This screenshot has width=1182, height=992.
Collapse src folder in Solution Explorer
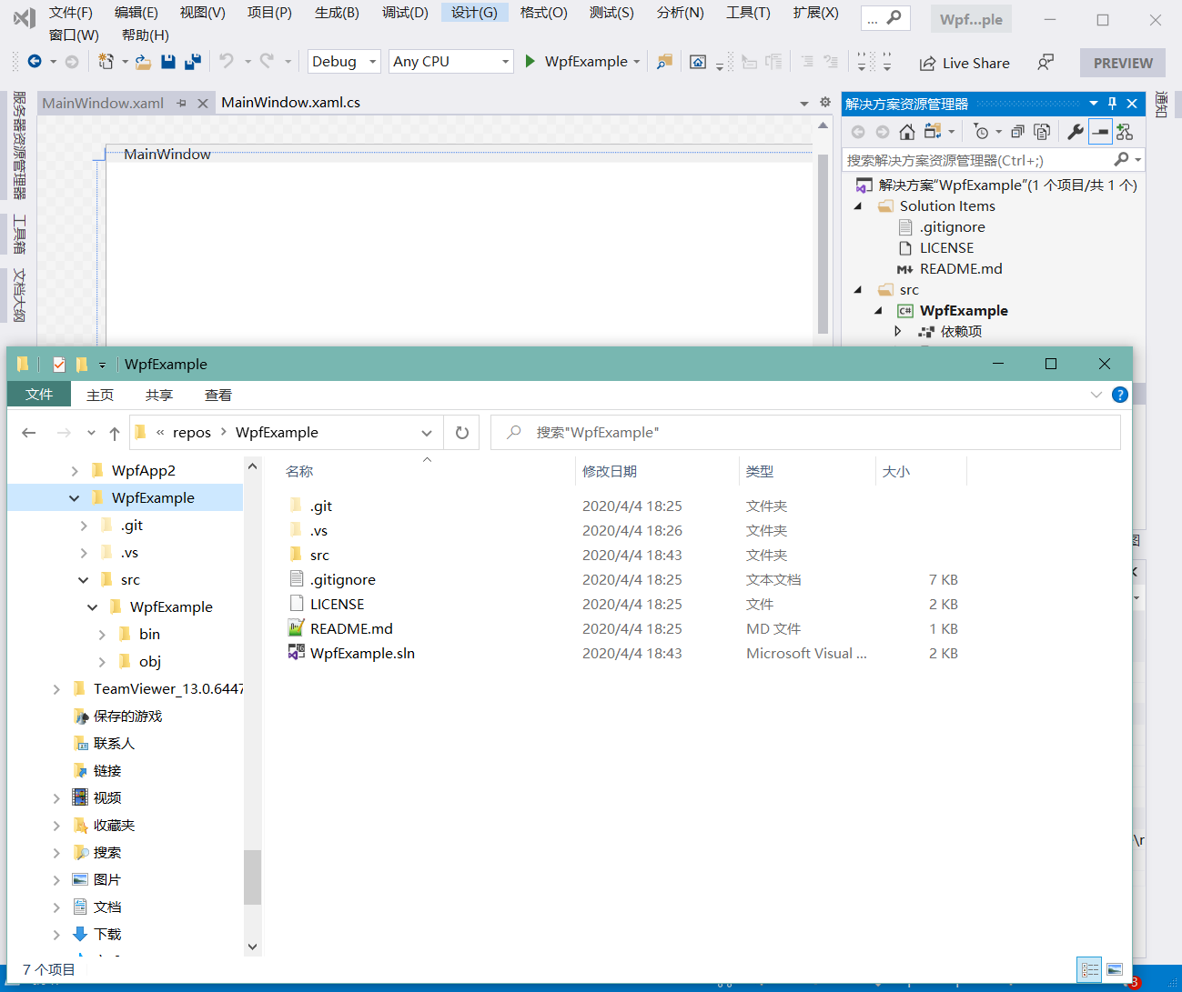coord(858,290)
